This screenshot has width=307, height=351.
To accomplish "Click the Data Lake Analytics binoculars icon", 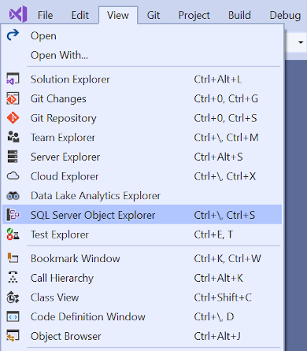I will [13, 196].
